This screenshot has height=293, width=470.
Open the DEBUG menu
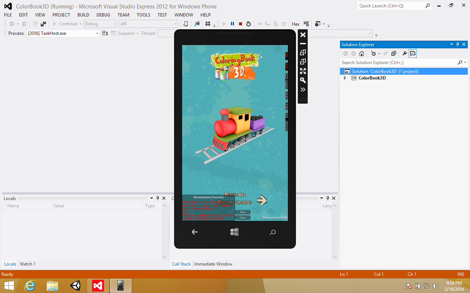(x=103, y=15)
